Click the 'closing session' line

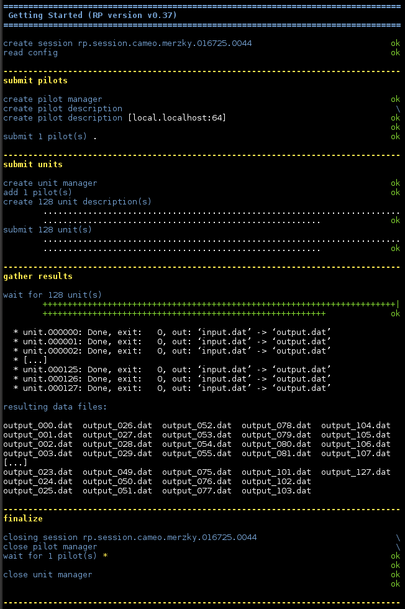point(130,537)
